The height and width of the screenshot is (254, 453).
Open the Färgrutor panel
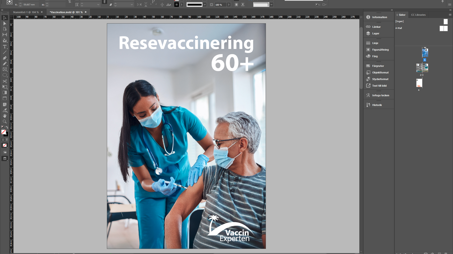[x=378, y=66]
